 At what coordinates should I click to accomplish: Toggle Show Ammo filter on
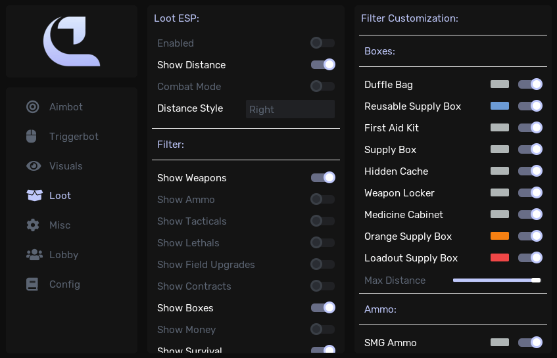[322, 199]
